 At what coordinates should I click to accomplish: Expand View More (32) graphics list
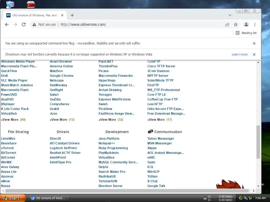[111, 120]
